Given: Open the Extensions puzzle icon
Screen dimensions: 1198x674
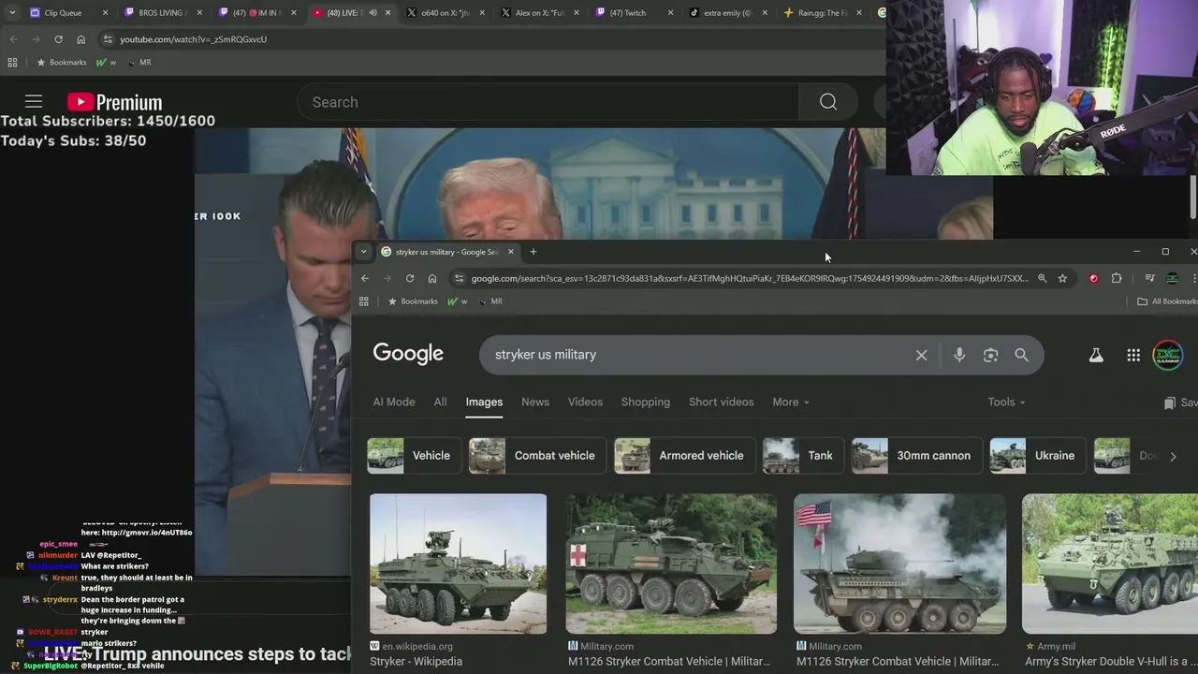Looking at the screenshot, I should [x=1117, y=278].
